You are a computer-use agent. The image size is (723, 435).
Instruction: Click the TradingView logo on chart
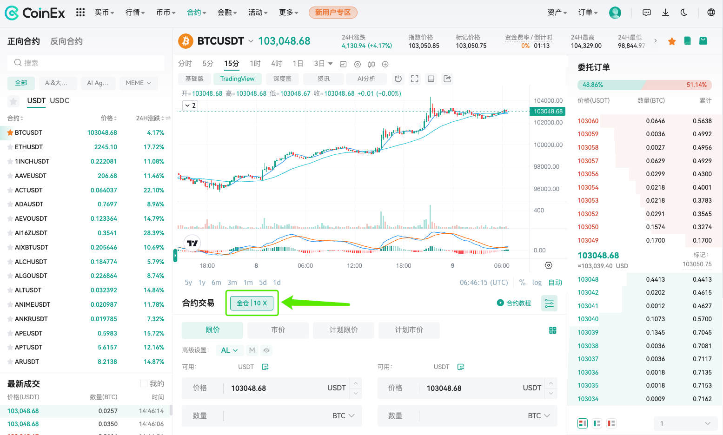tap(192, 243)
